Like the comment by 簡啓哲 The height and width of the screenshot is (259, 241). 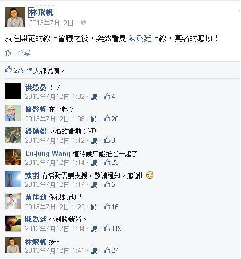[x=94, y=119]
